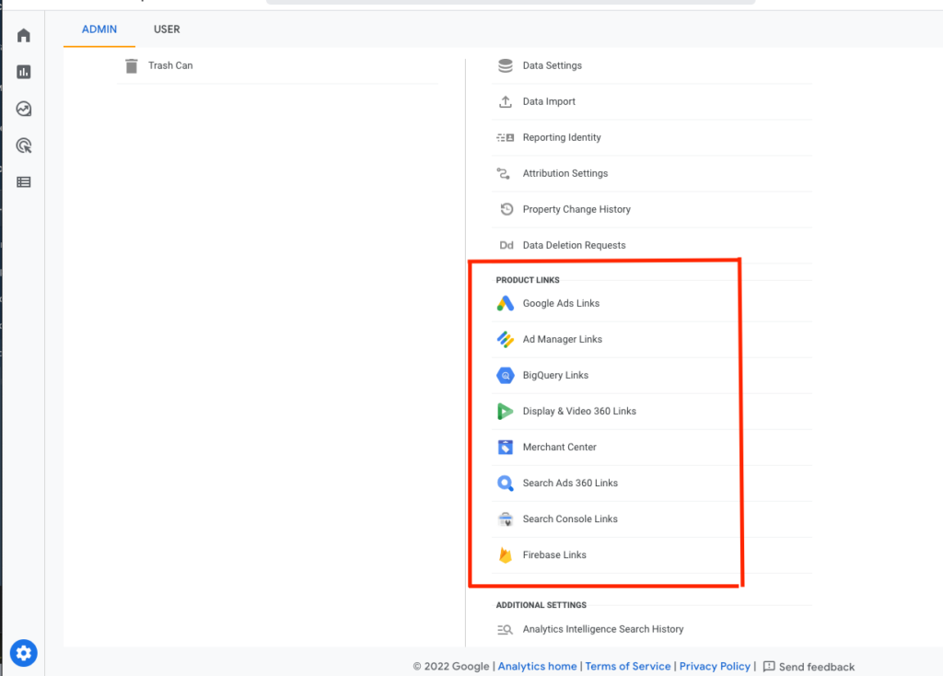The width and height of the screenshot is (943, 676).
Task: Click the Send feedback button
Action: coord(809,667)
